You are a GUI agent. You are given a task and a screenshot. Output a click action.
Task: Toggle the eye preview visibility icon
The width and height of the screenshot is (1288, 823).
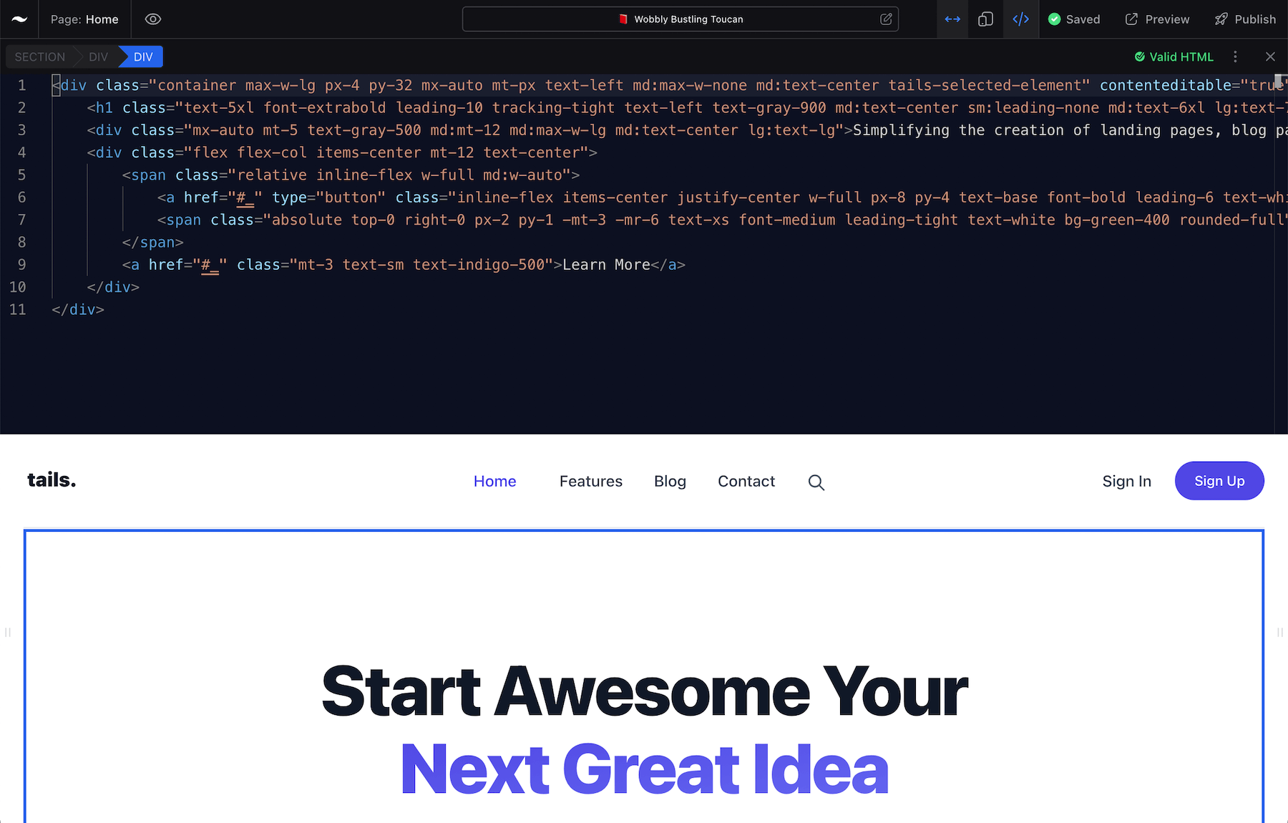[153, 19]
